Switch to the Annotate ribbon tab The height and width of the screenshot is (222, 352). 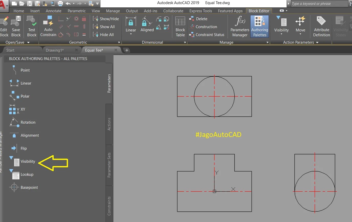point(53,11)
